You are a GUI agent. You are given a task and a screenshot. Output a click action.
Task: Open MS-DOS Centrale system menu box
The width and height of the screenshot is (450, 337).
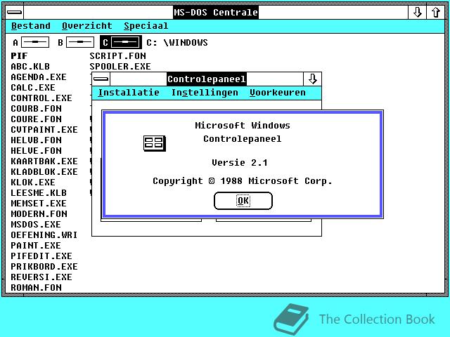(x=14, y=13)
